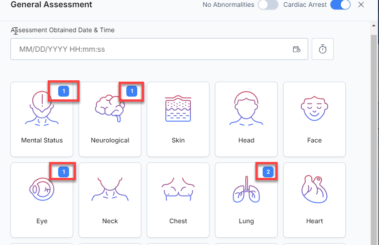The image size is (379, 245).
Task: Select the Neurological brain icon
Action: tap(110, 108)
